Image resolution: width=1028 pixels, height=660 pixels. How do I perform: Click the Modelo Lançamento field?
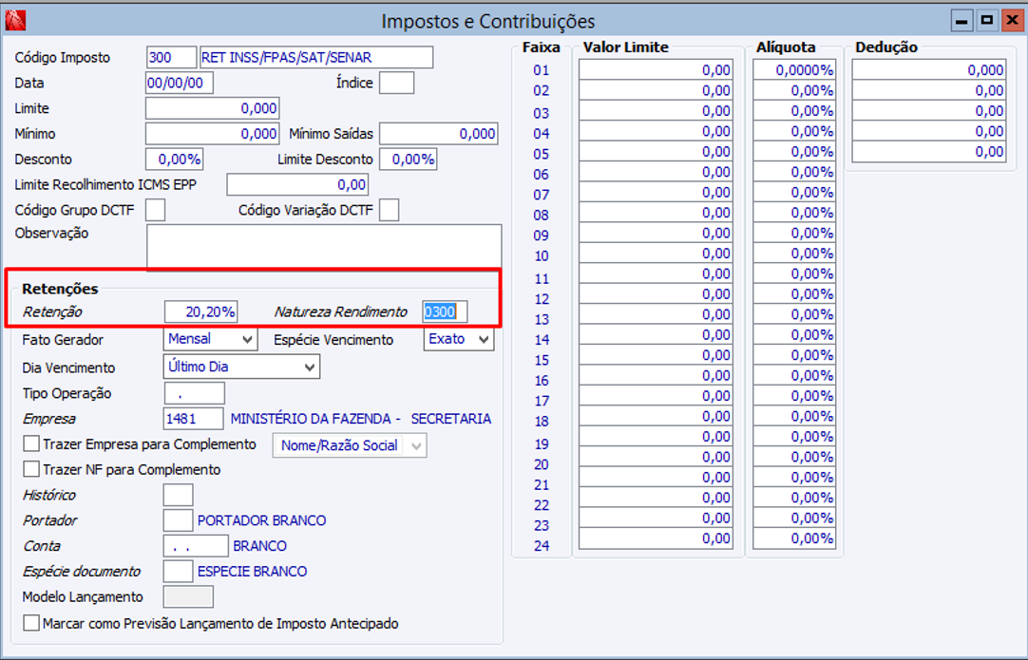click(x=188, y=597)
